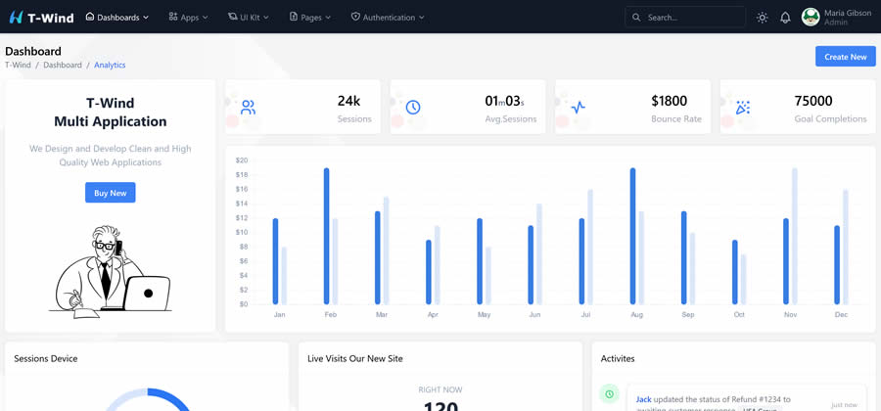Click the Goal Completions confetti icon
The image size is (881, 411).
743,108
